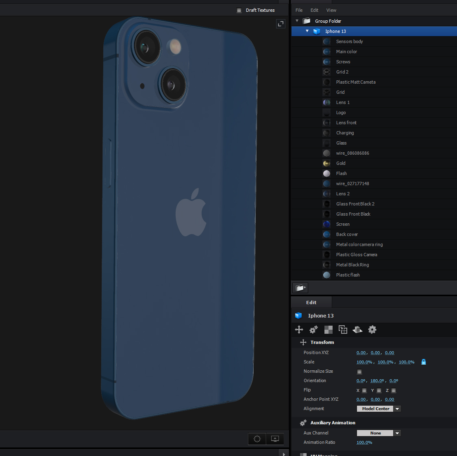Open the settings gear icon tab

coord(372,330)
